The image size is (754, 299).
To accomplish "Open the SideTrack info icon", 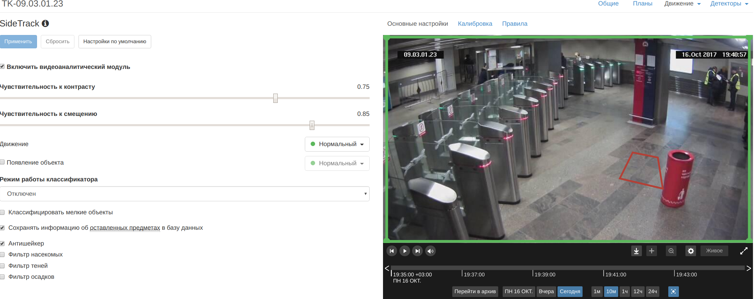I will click(x=45, y=23).
